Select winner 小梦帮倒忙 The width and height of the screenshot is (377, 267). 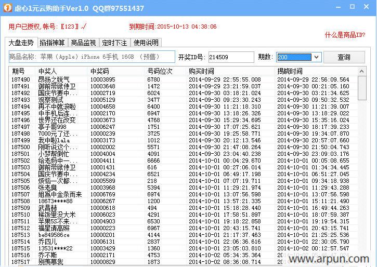(x=54, y=154)
